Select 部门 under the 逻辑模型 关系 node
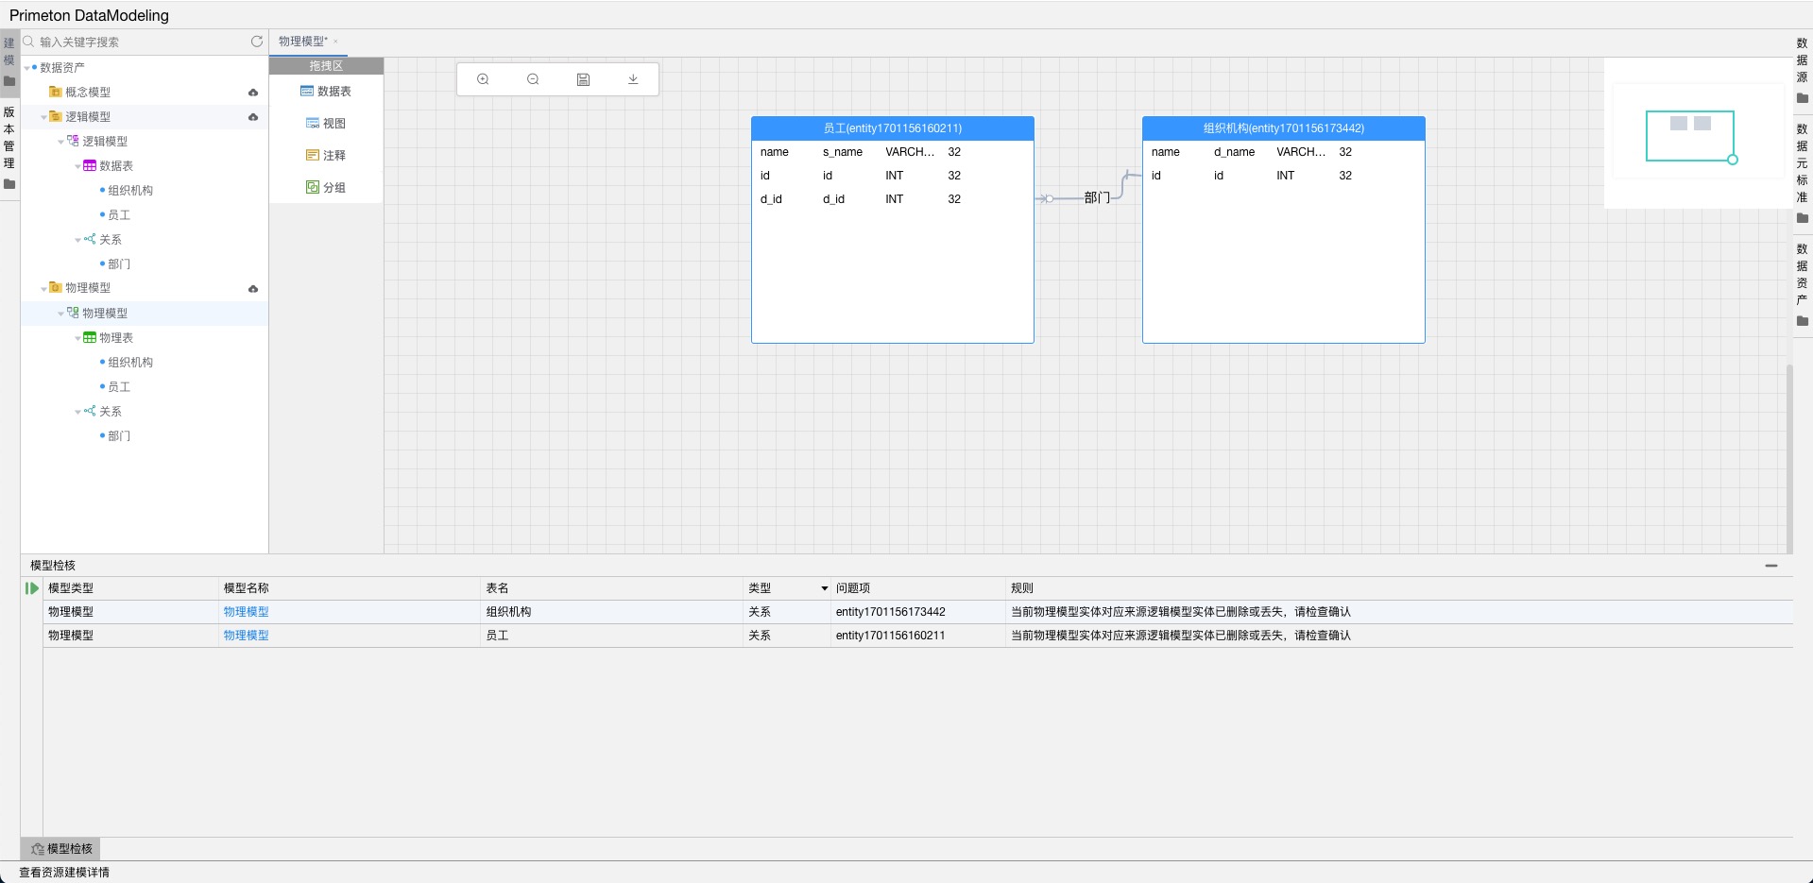 (119, 264)
